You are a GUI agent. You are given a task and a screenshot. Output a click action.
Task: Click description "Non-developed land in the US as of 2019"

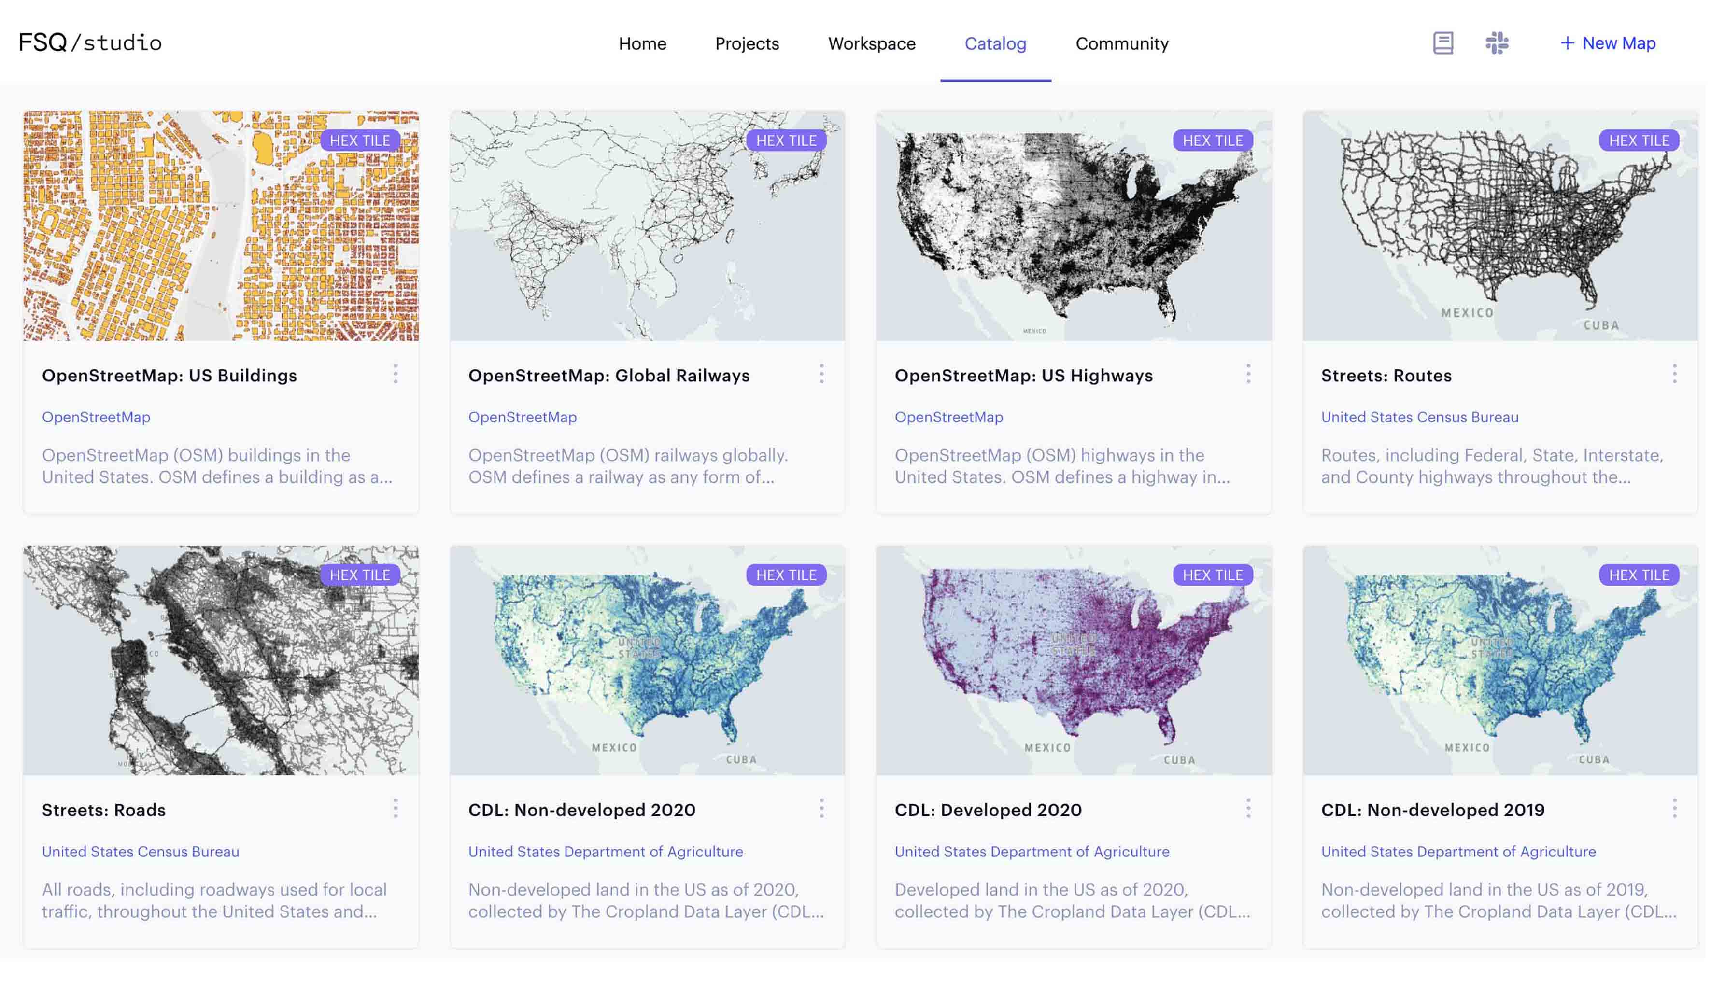(x=1499, y=901)
